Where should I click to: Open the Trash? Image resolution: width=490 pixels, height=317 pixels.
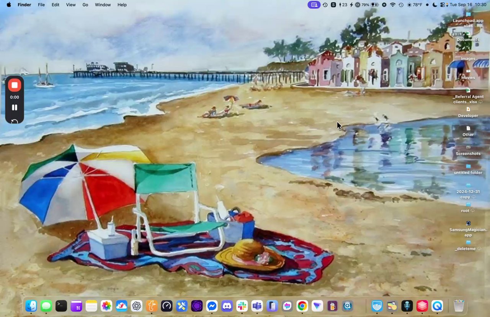pos(459,306)
